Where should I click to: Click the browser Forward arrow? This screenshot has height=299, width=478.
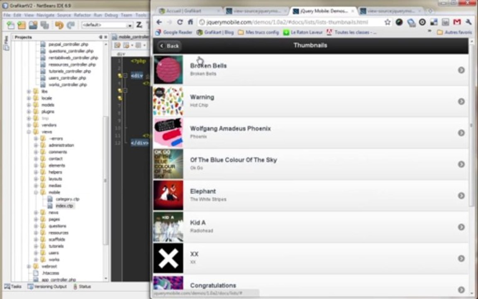point(169,22)
